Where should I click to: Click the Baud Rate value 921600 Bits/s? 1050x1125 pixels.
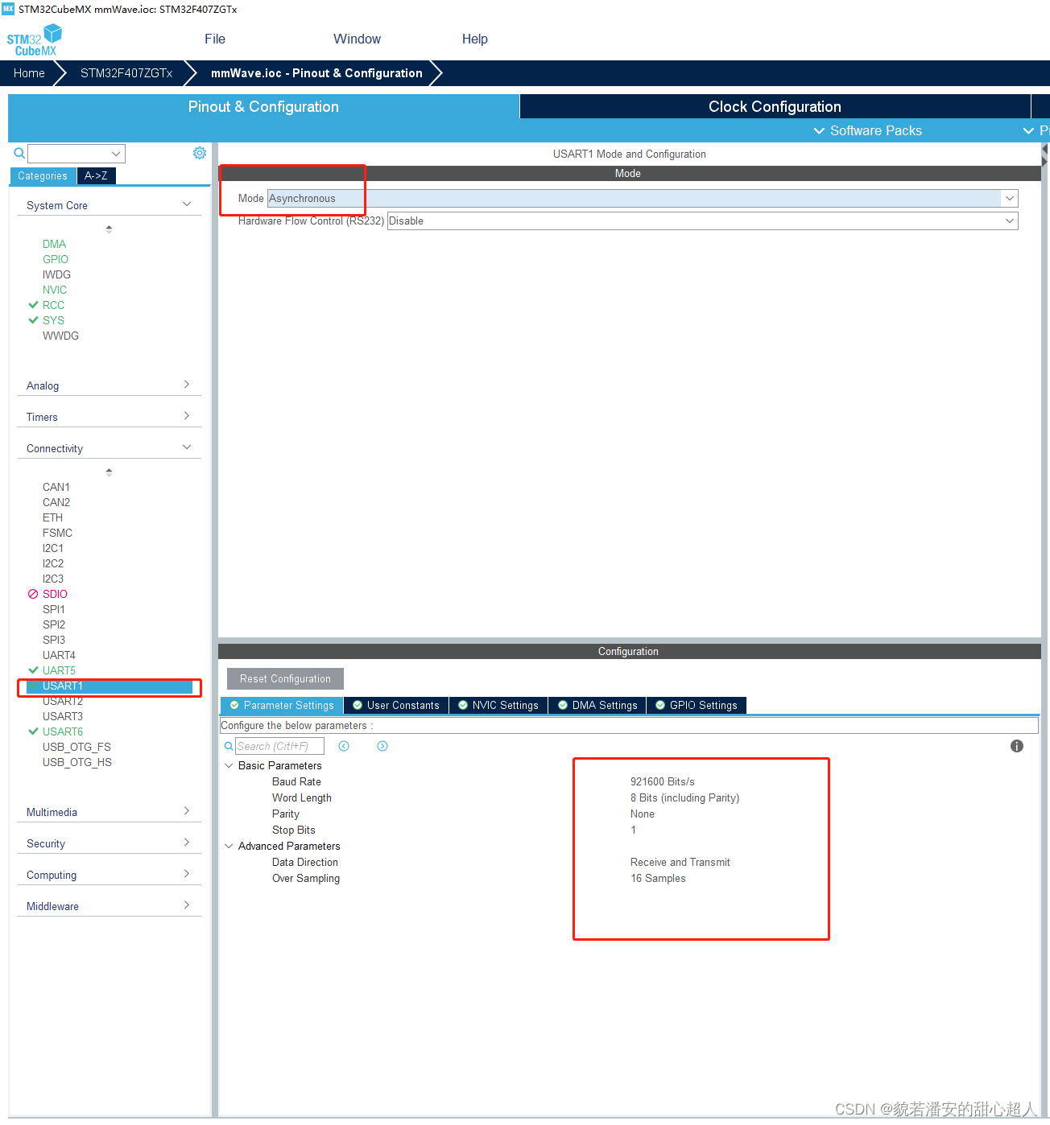tap(663, 781)
